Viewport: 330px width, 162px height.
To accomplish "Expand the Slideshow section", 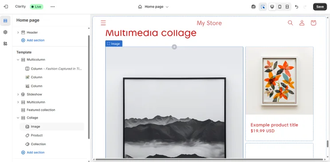I will click(18, 95).
